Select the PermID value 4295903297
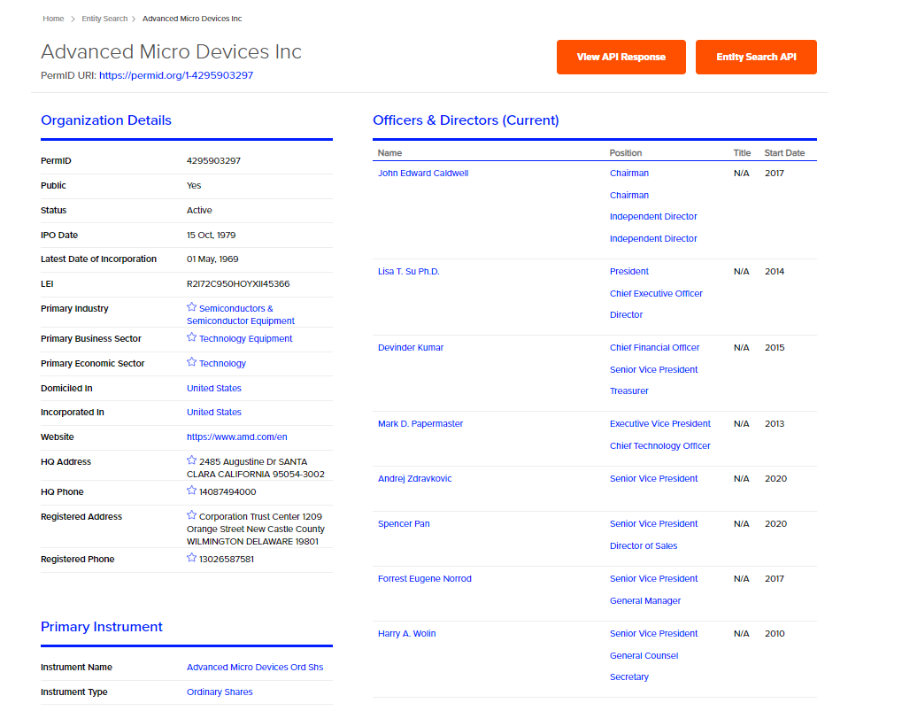The height and width of the screenshot is (711, 902). [213, 161]
